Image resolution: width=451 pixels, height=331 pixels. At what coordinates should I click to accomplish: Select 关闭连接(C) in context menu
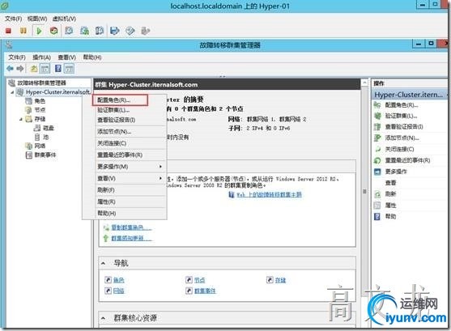coord(112,143)
